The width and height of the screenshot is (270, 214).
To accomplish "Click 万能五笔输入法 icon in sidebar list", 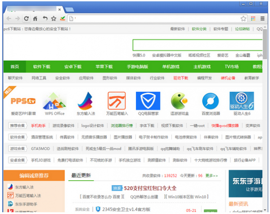I will [x=10, y=196].
